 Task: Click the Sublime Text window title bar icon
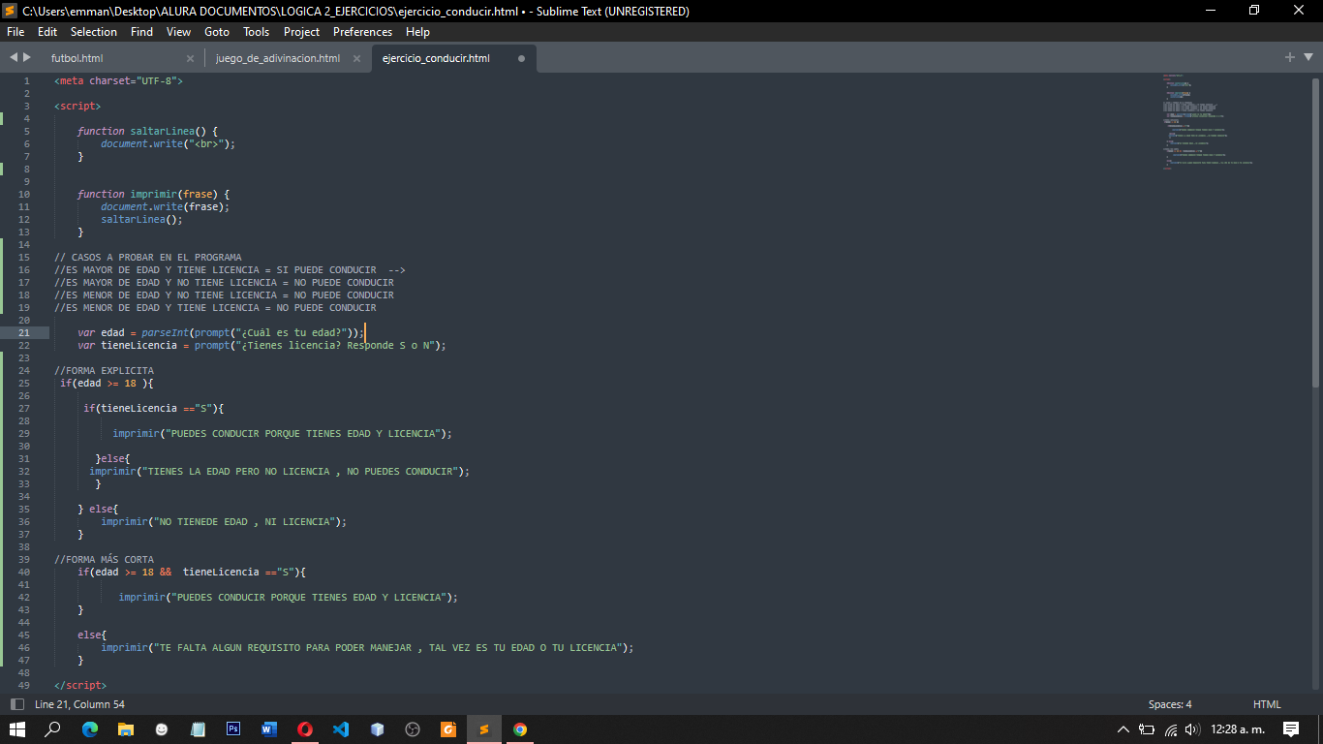tap(11, 11)
